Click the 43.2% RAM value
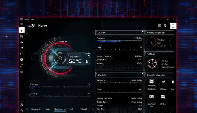 click(161, 40)
